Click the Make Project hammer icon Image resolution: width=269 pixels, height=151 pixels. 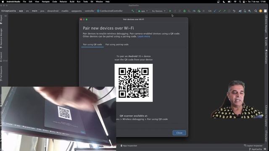[x=133, y=11]
